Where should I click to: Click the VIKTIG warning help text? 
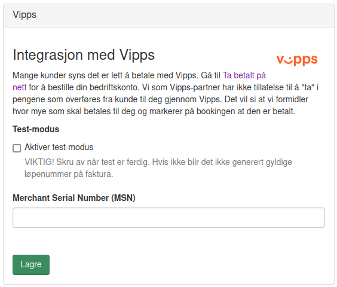158,168
